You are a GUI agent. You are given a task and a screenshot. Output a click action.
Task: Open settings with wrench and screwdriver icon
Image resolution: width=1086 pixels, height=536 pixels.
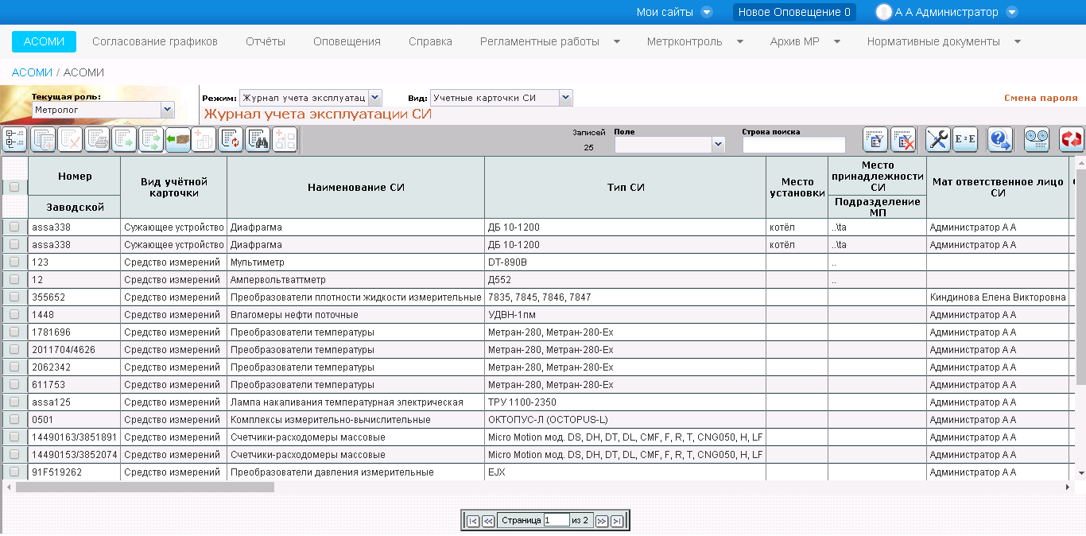click(x=938, y=140)
